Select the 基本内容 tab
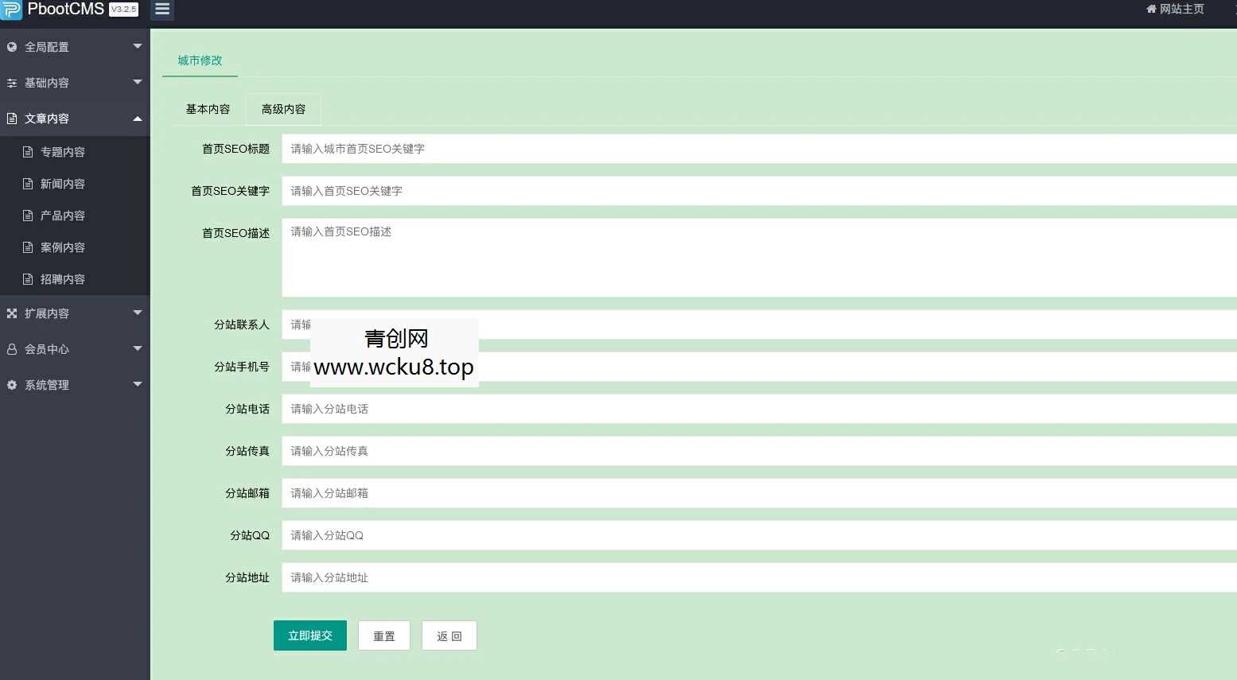 coord(207,109)
